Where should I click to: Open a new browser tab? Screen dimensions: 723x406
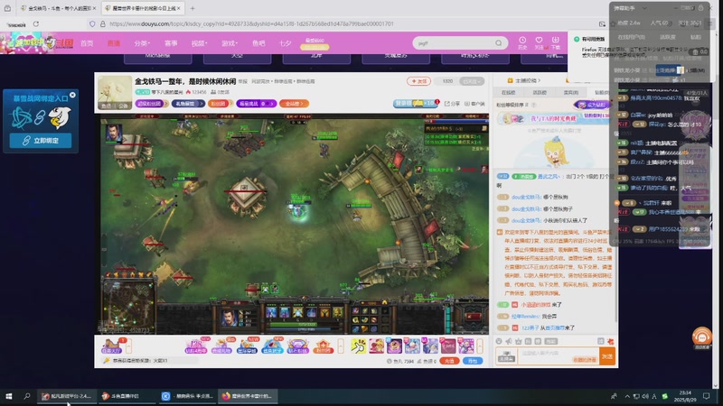tap(192, 8)
